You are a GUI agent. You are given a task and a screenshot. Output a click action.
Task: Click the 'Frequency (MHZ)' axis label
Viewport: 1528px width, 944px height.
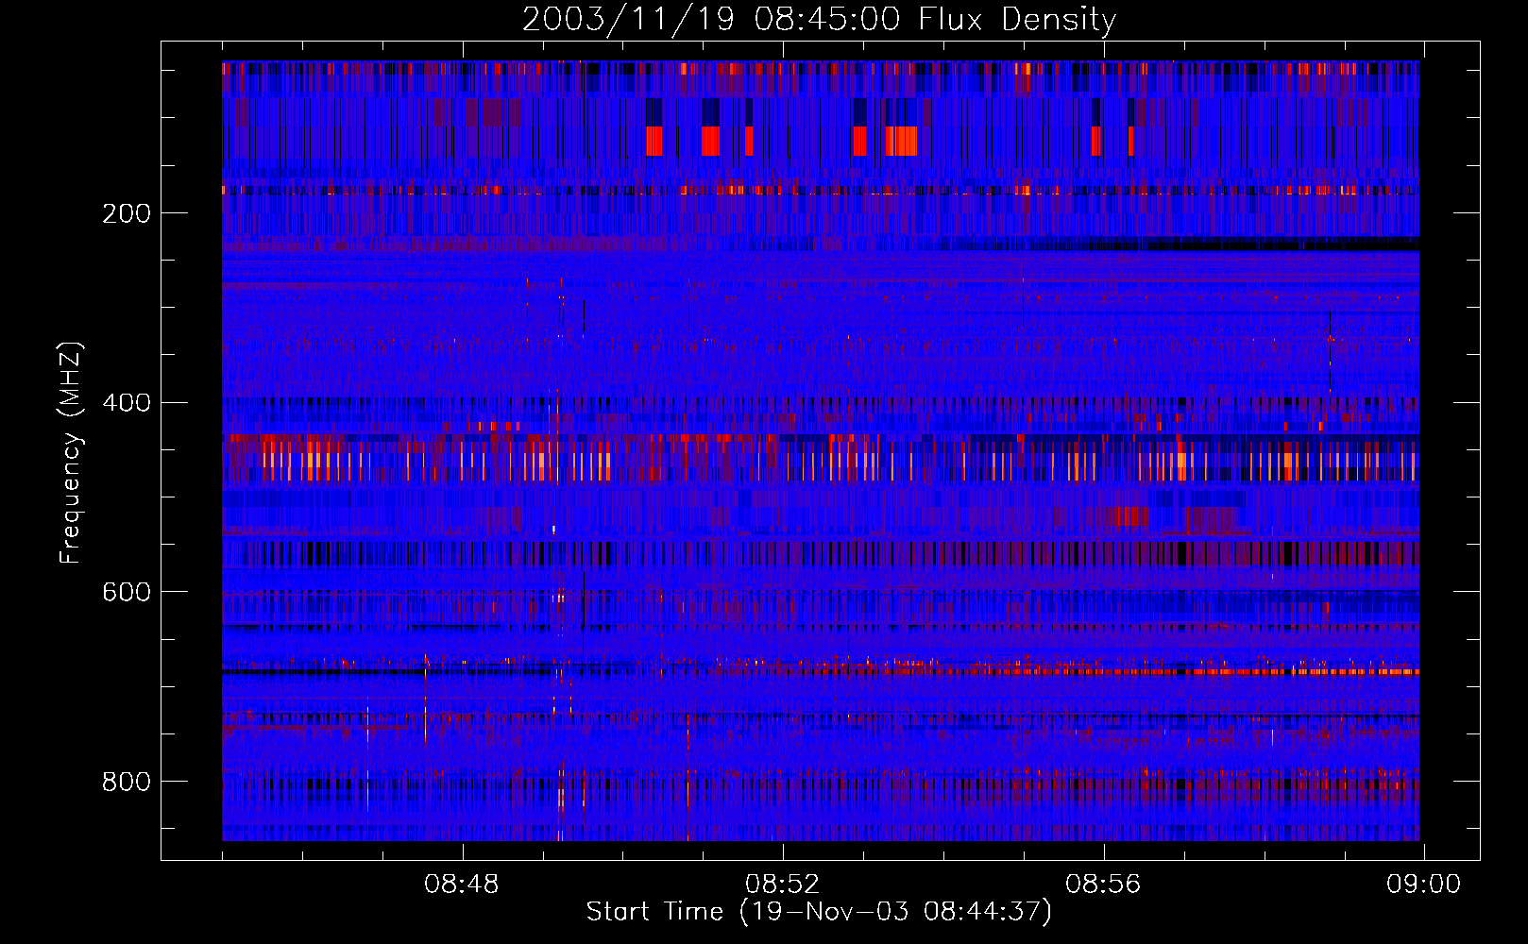coord(71,452)
